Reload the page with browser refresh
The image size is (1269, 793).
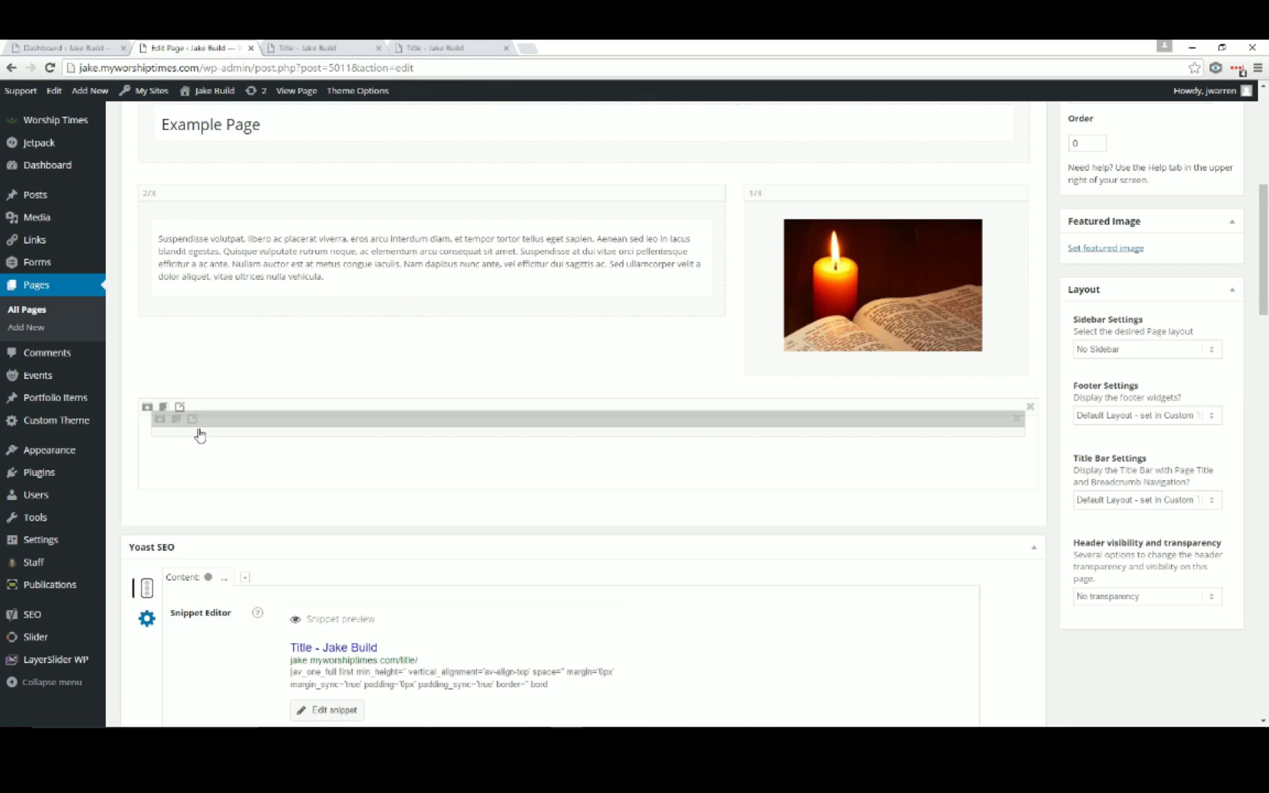[50, 68]
